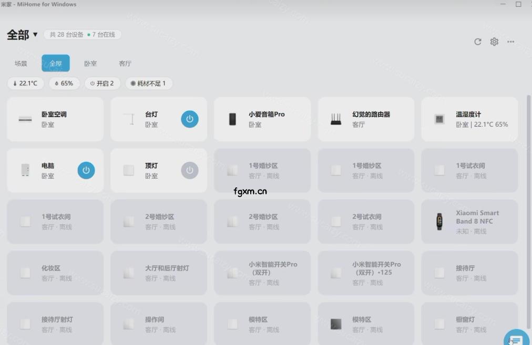Switch to the 客厅 room tab
This screenshot has height=345, width=532.
125,64
